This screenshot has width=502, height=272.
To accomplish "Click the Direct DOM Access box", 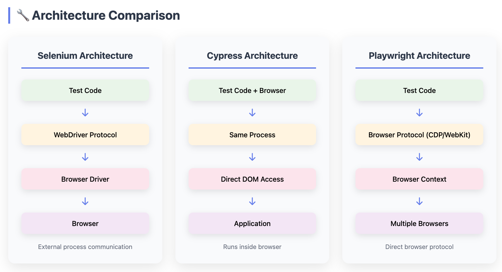I will pos(252,179).
